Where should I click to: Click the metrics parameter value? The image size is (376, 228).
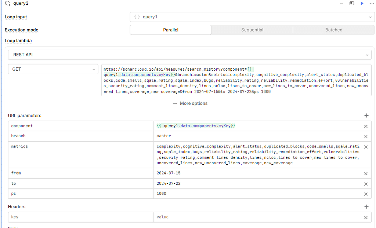tap(257, 154)
